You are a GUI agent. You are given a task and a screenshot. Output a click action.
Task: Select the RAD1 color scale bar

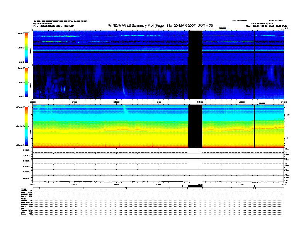point(26,82)
